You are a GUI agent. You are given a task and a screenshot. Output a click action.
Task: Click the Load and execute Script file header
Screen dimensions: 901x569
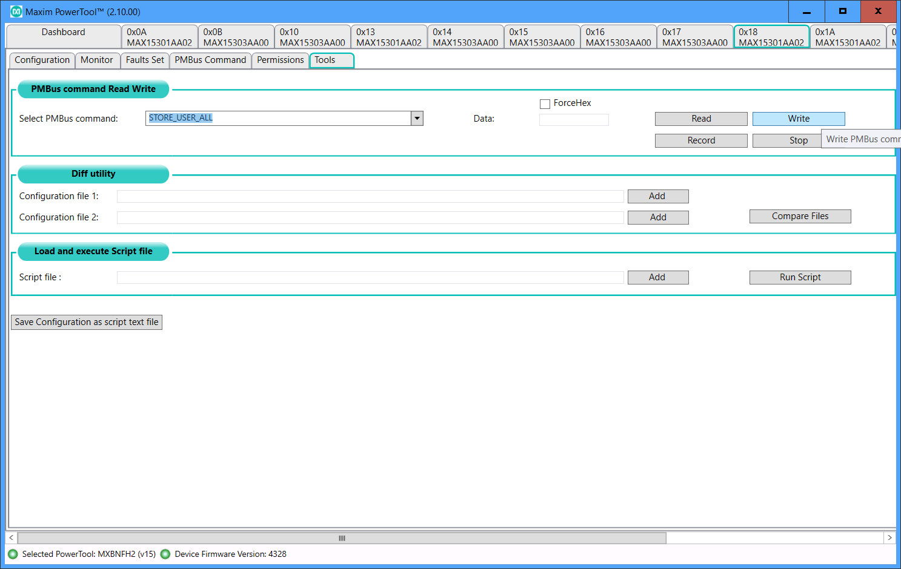[x=93, y=251]
